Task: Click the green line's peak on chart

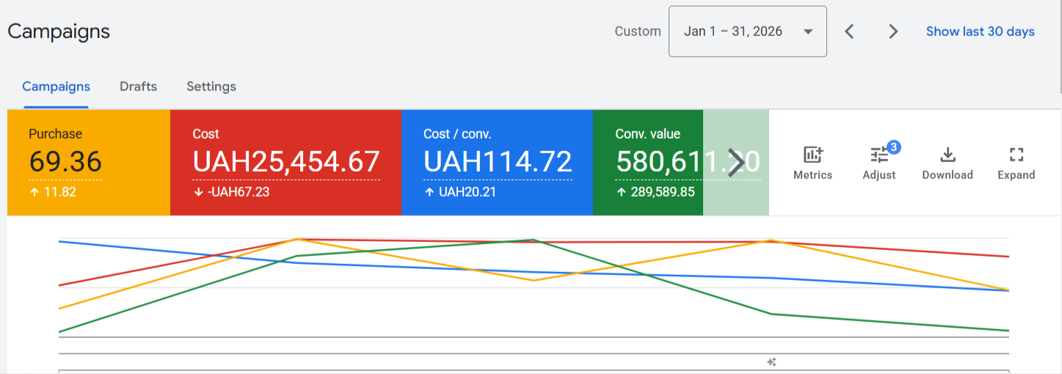Action: (x=534, y=240)
